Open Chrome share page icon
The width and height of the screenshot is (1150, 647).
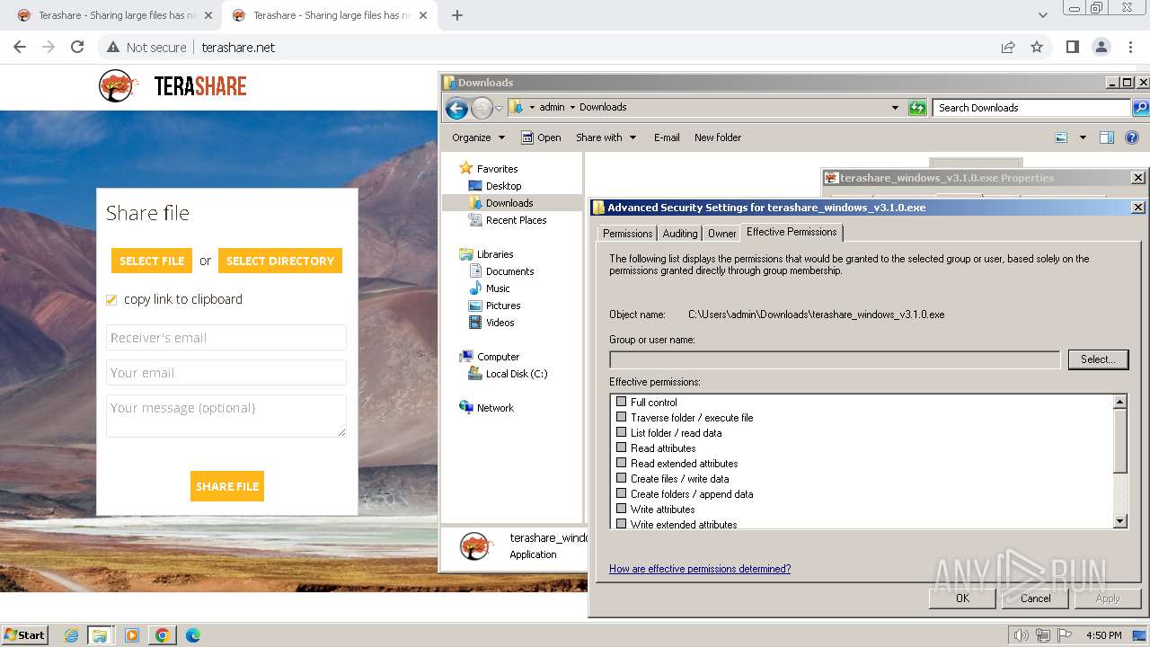1008,47
